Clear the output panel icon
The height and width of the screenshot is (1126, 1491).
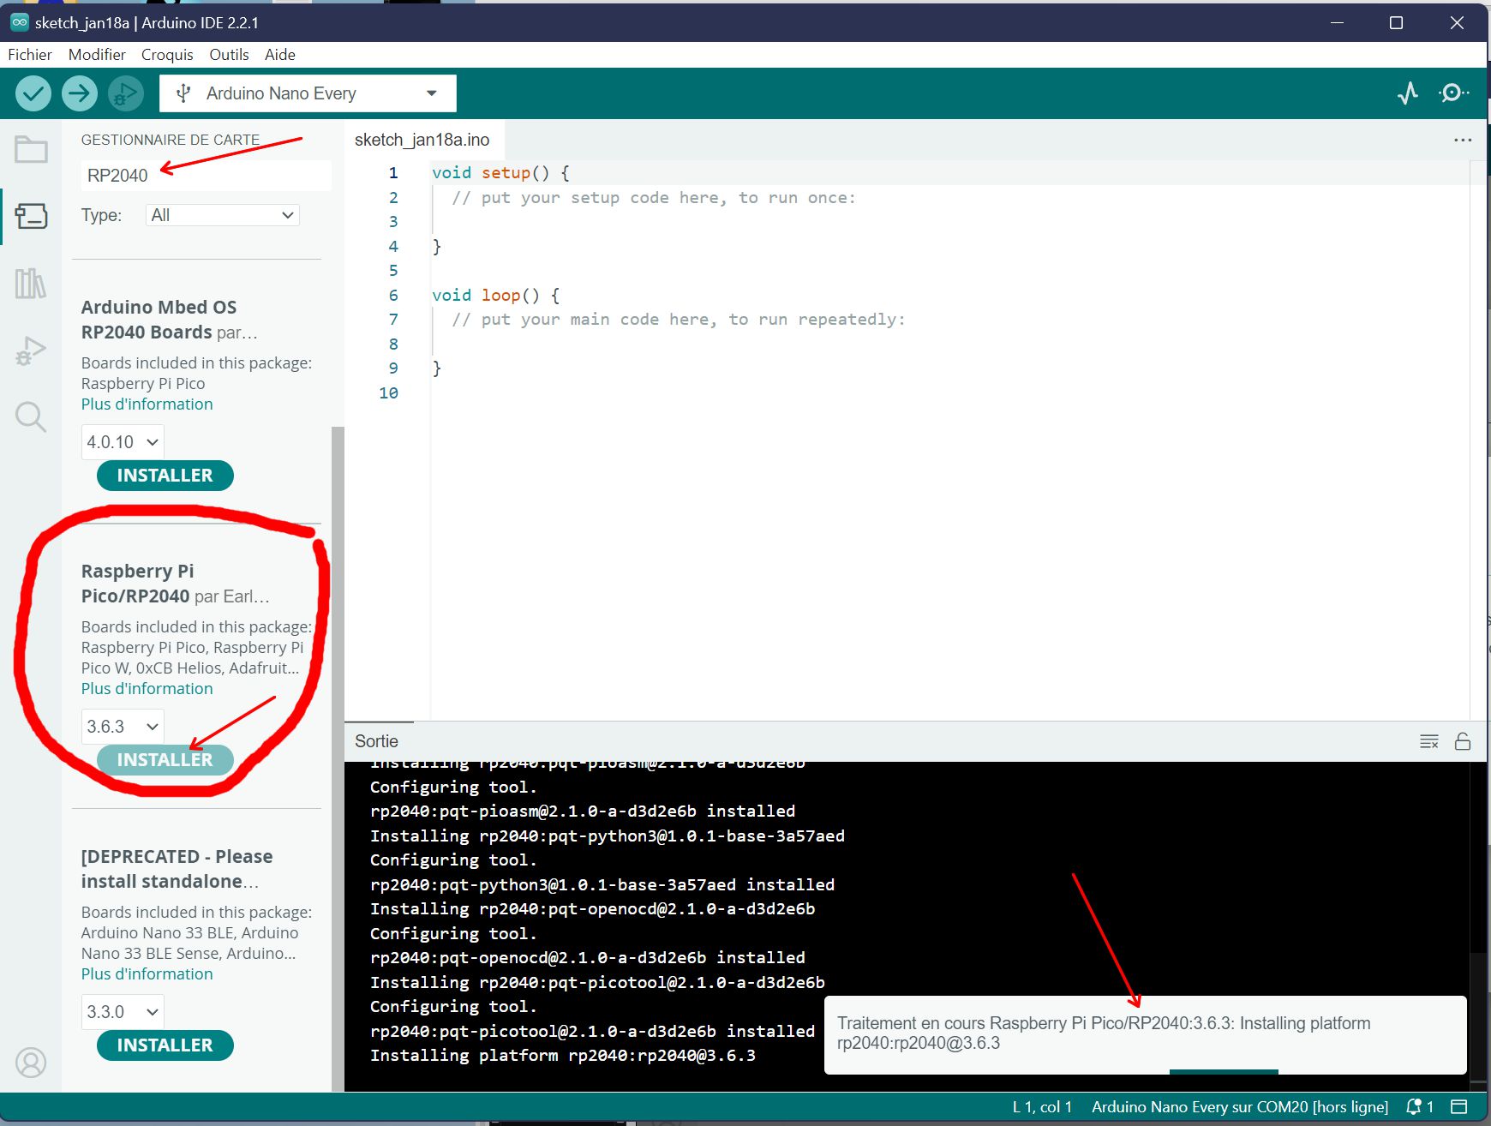(x=1429, y=741)
